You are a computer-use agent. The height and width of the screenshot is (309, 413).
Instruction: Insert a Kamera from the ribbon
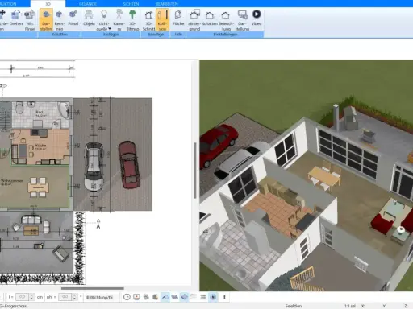[x=119, y=20]
